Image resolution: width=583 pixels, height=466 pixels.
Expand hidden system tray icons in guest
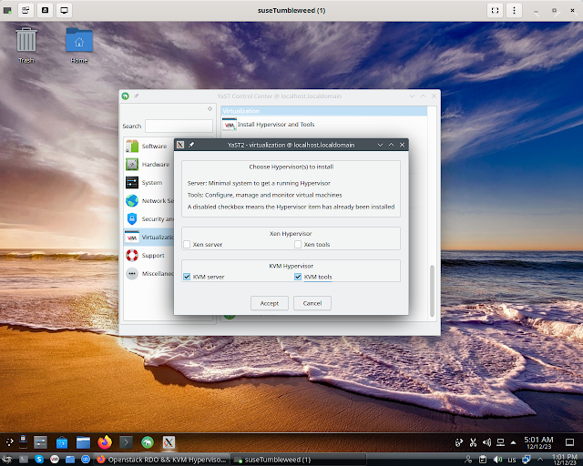[514, 442]
